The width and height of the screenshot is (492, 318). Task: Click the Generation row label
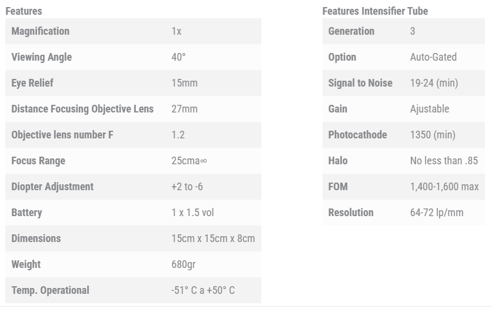click(351, 31)
